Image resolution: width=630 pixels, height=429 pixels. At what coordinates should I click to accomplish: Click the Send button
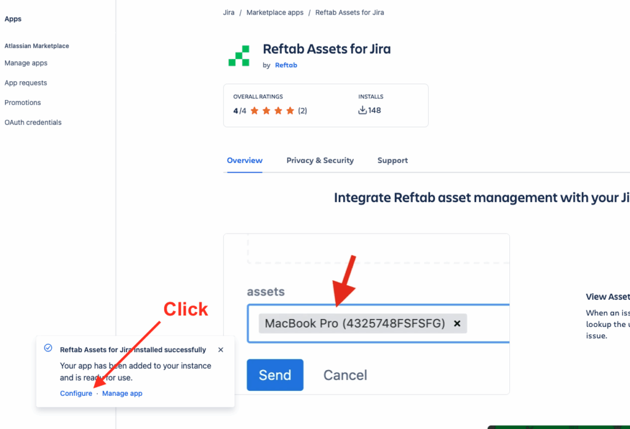(x=274, y=375)
